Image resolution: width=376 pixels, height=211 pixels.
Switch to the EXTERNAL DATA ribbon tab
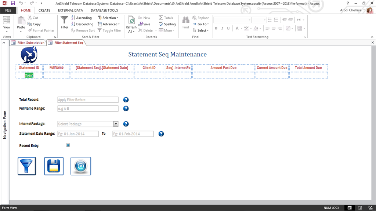coord(70,10)
